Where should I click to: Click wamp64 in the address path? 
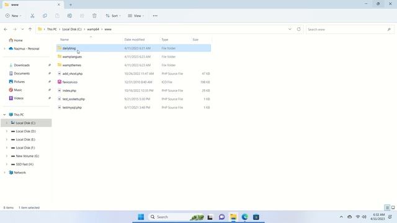(x=93, y=29)
